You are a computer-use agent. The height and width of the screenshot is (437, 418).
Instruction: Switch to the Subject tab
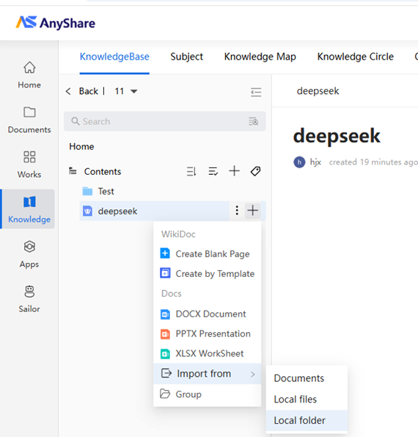tap(186, 57)
